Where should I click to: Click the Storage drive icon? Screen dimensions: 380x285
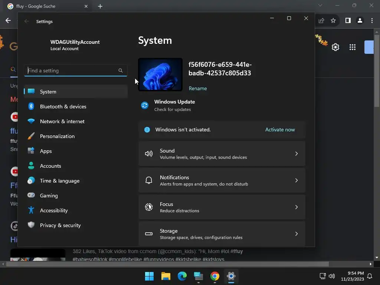tap(149, 234)
